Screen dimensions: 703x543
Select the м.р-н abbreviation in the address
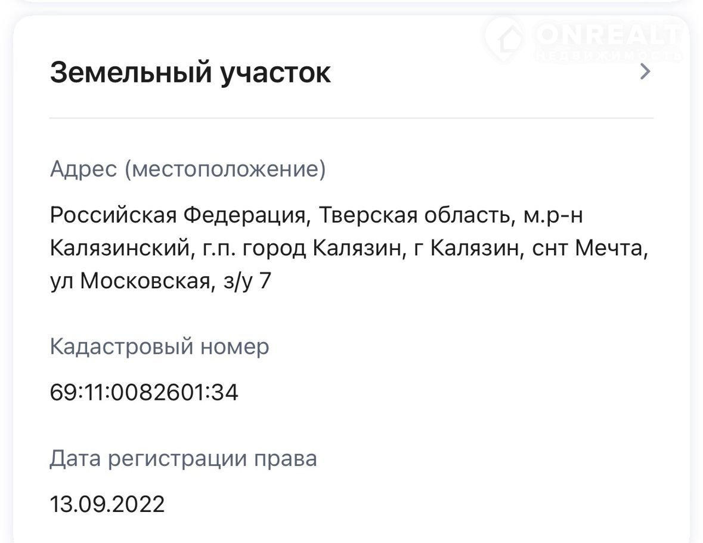(x=553, y=215)
